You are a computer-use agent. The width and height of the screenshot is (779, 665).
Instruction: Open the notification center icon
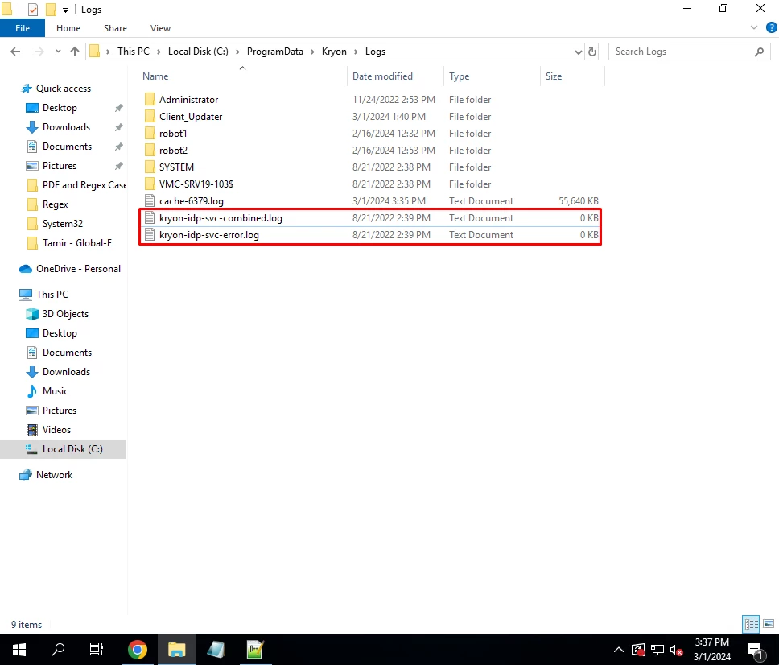tap(755, 650)
